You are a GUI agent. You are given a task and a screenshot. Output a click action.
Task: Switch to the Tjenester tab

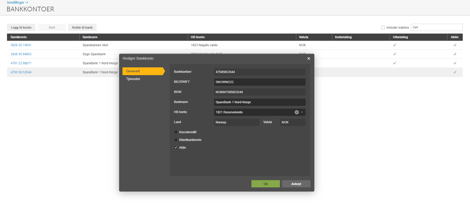pos(133,79)
